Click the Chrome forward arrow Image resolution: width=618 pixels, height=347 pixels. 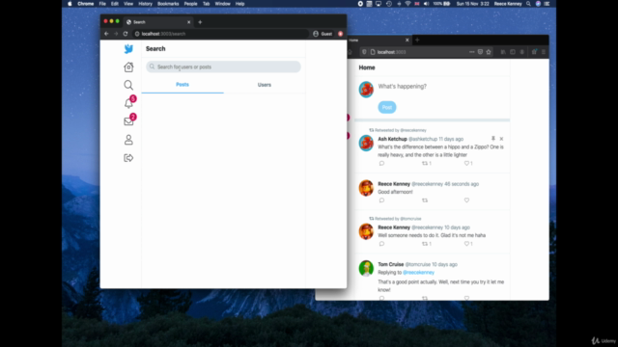[x=116, y=34]
